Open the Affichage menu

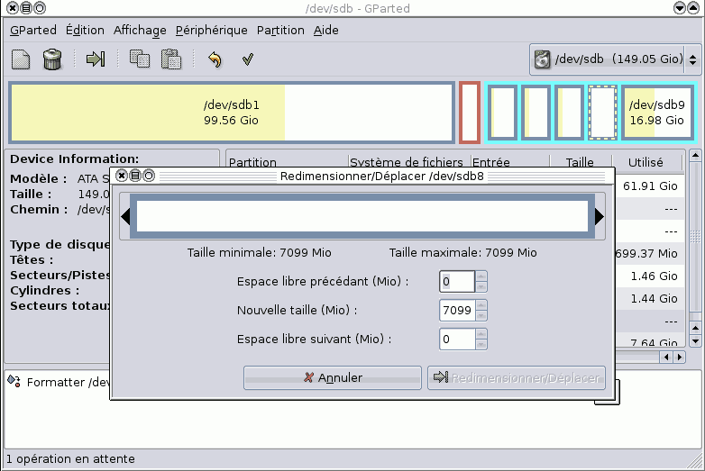point(140,30)
